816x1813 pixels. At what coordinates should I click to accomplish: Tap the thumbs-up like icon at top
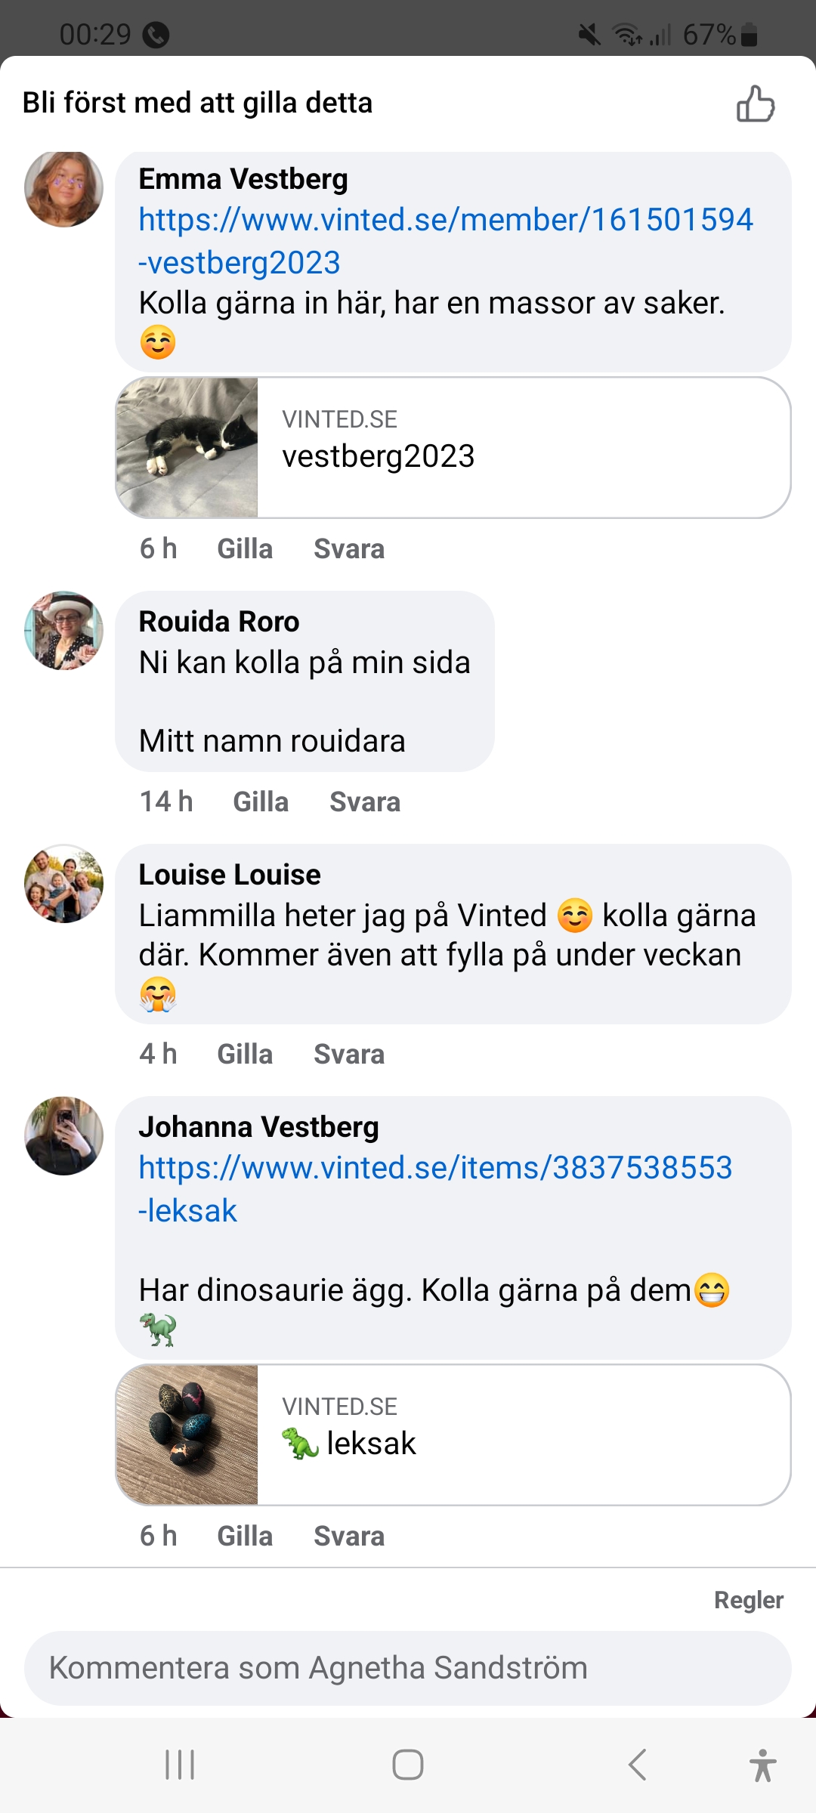[x=756, y=103]
